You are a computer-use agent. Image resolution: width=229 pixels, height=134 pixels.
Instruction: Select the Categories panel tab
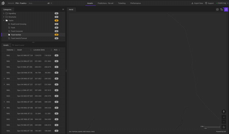point(7,10)
